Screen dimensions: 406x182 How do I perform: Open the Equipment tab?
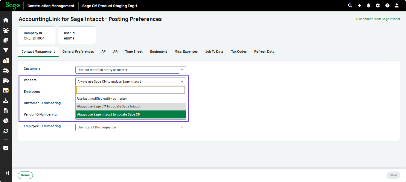[x=158, y=51]
